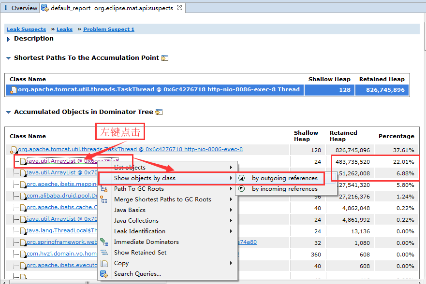Image resolution: width=426 pixels, height=284 pixels.
Task: Switch to the Overview tab
Action: [20, 8]
